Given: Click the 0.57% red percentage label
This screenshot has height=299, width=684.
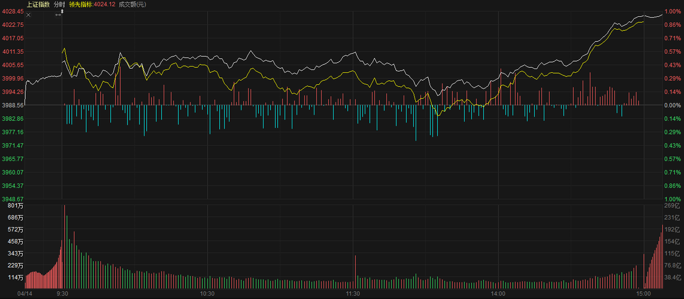Looking at the screenshot, I should click(x=672, y=51).
